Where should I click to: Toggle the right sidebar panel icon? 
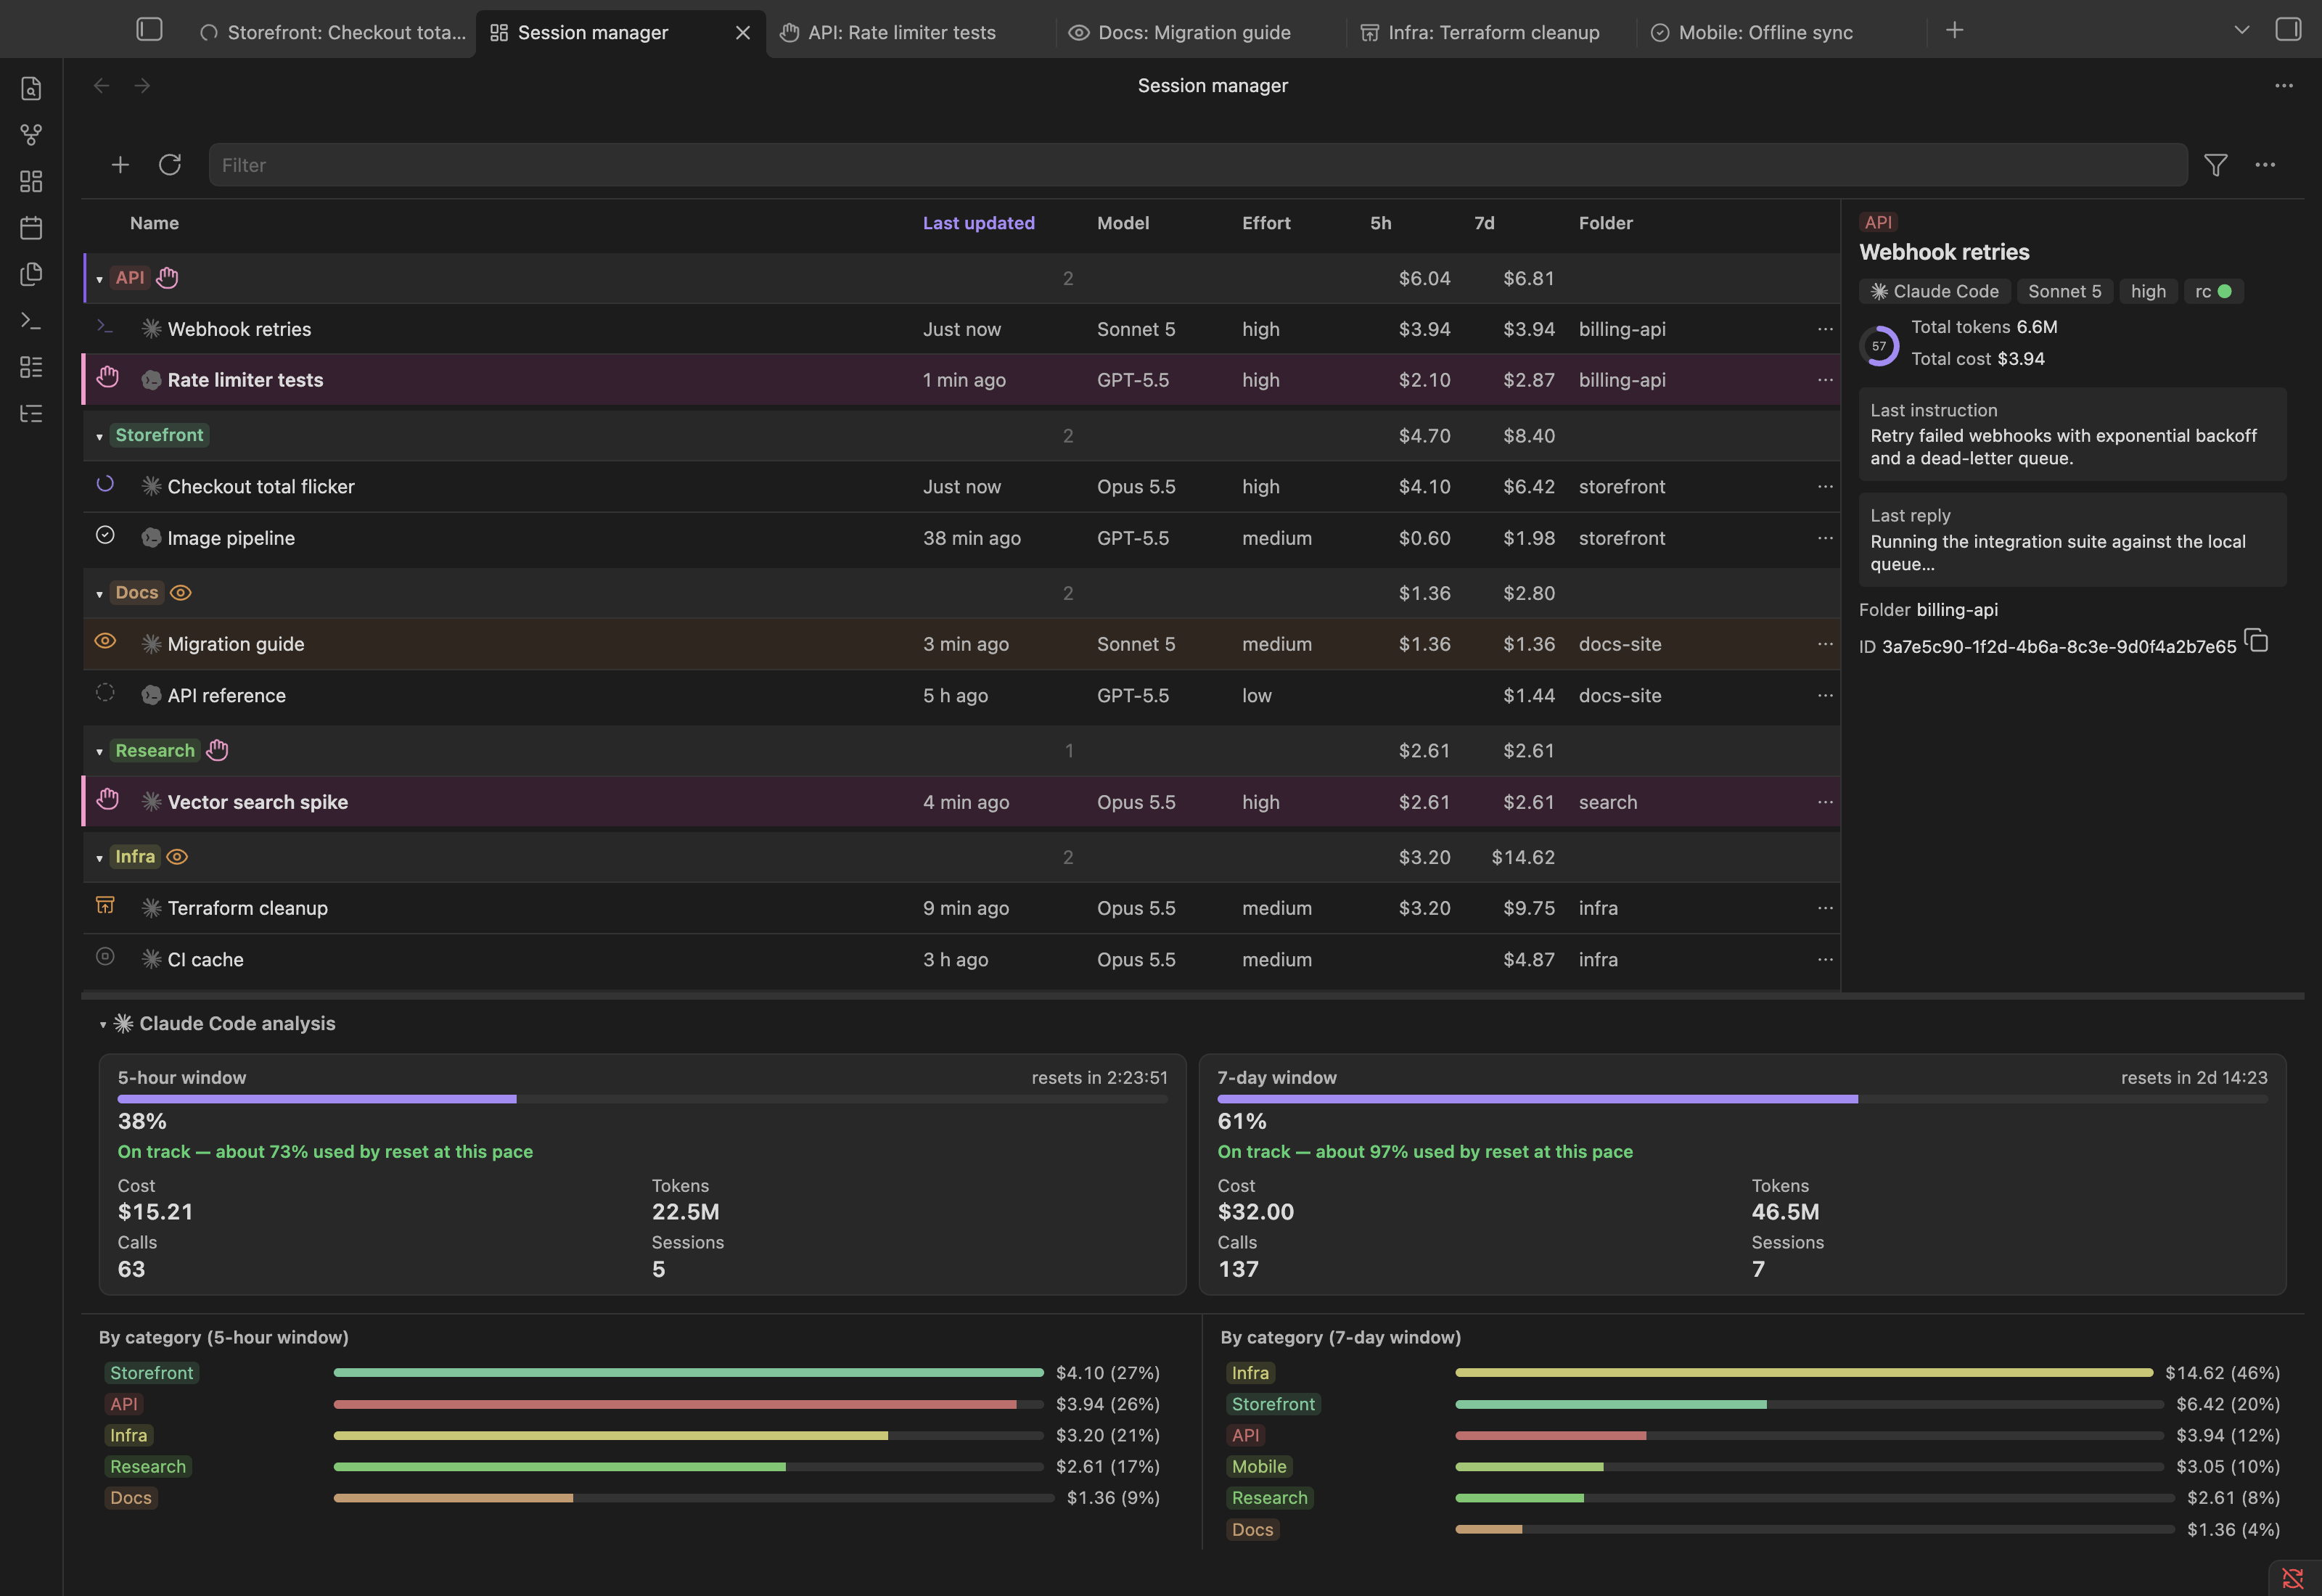2288,30
